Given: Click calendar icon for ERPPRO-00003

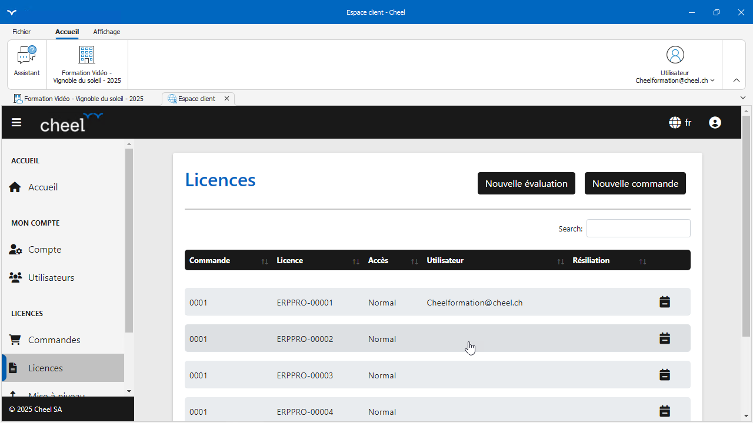Looking at the screenshot, I should [665, 375].
